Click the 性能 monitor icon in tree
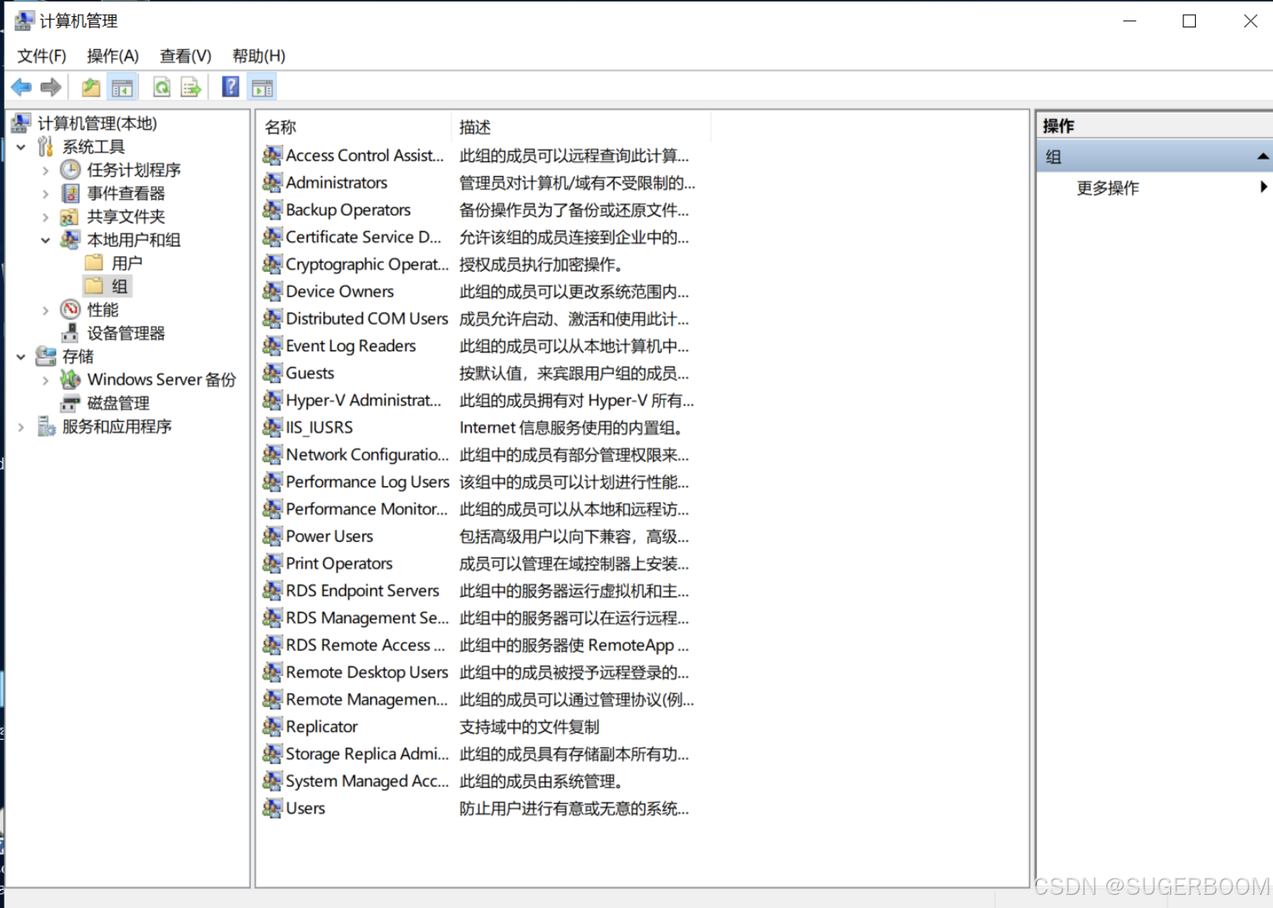1273x908 pixels. 70,310
